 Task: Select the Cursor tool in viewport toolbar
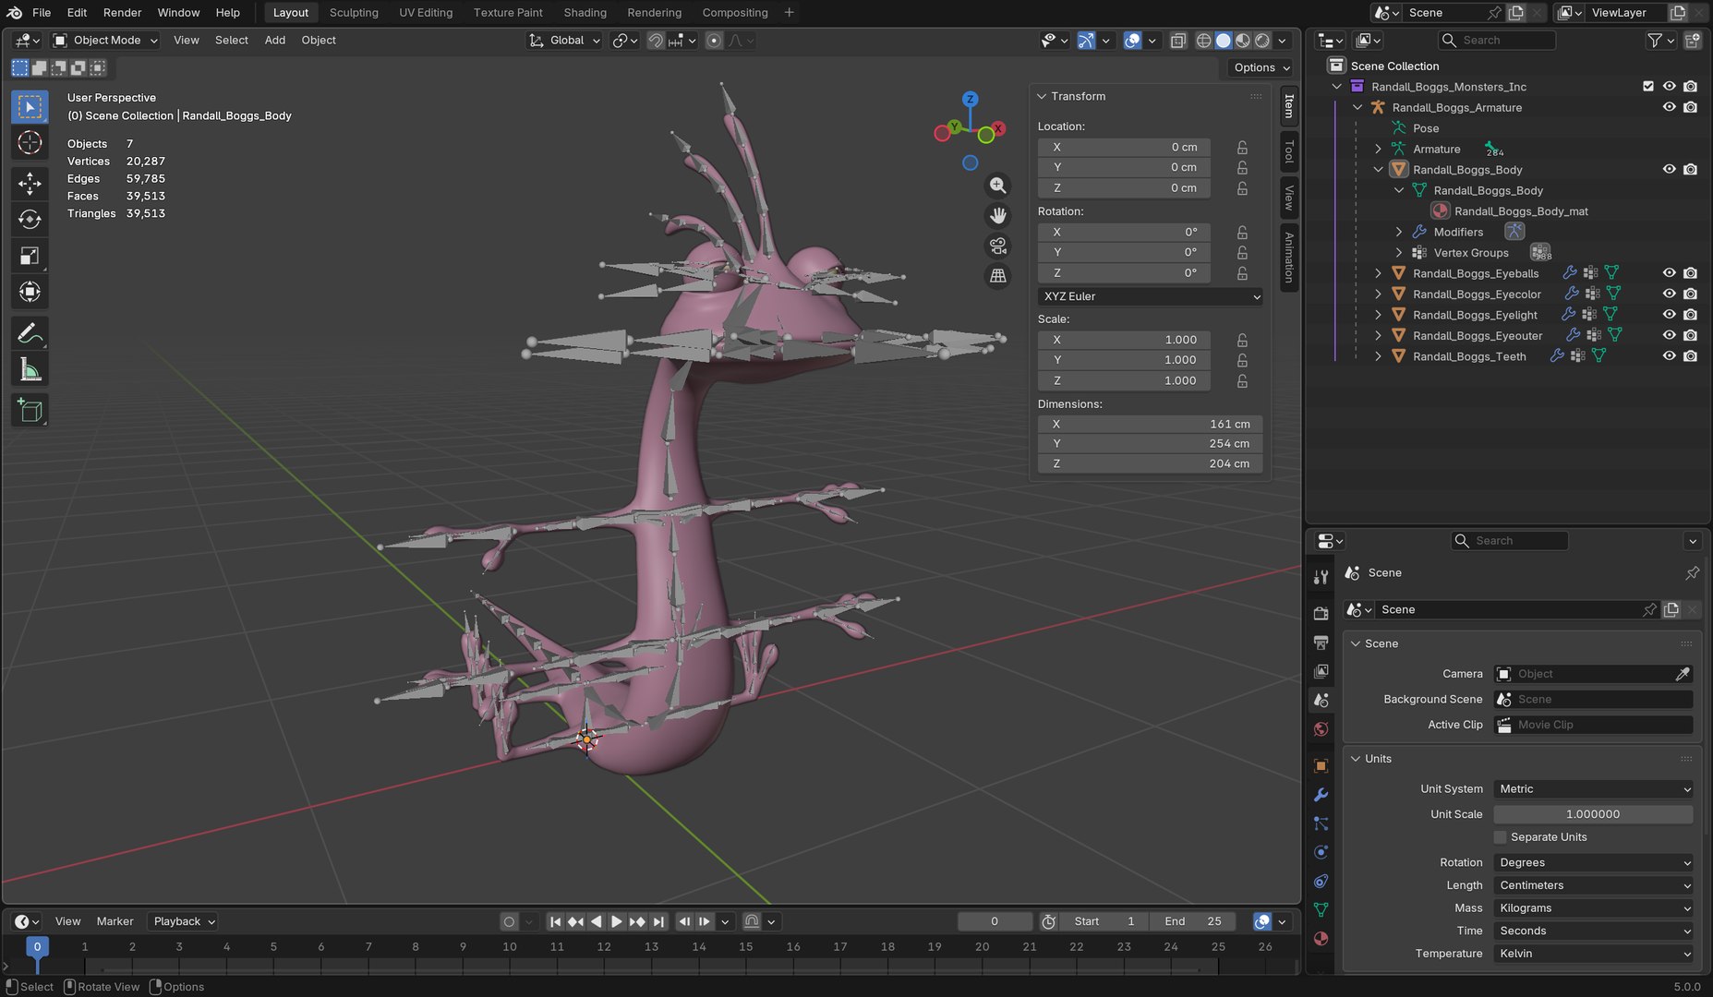(30, 142)
